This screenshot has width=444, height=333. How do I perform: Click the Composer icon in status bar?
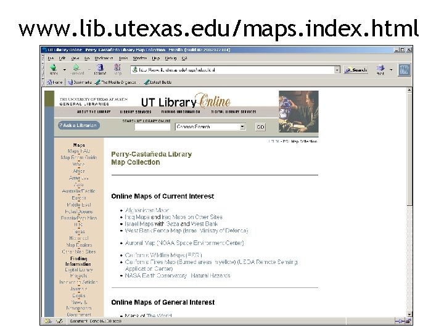(59, 321)
